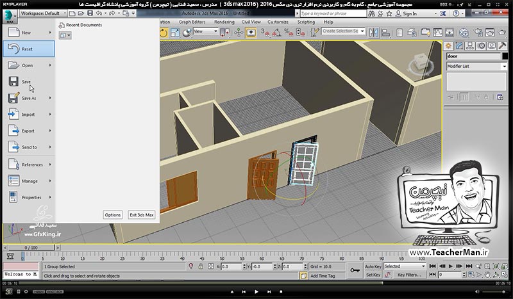Open the reference coordinate View dropdown

point(206,31)
